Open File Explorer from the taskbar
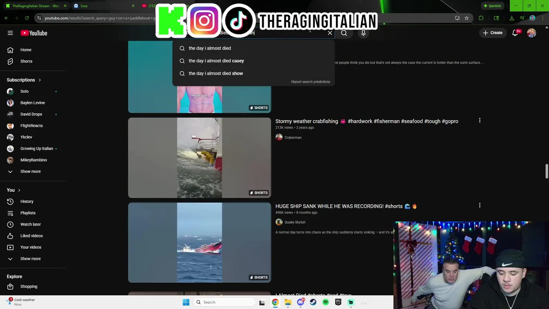549x309 pixels. (x=288, y=302)
